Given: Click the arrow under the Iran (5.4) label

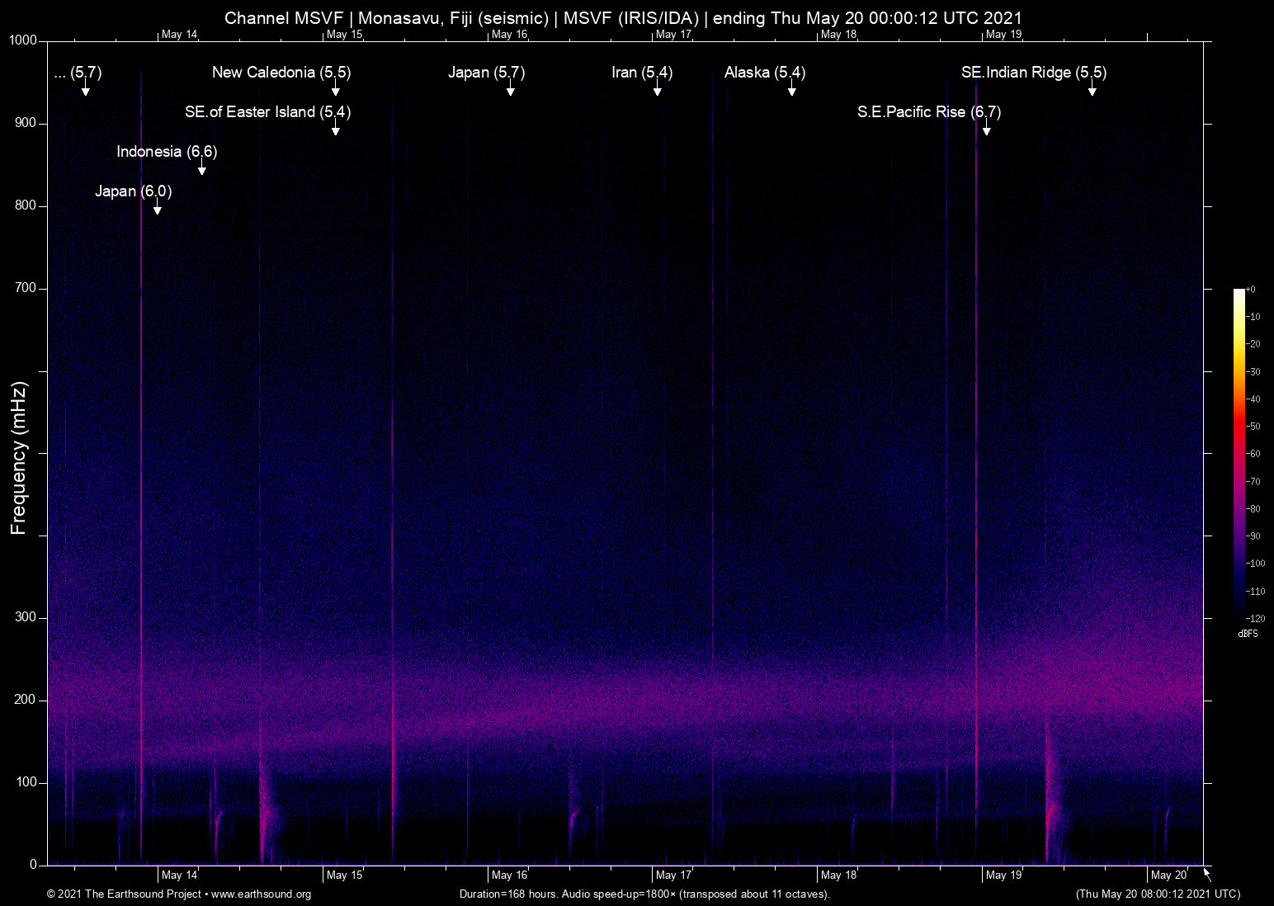Looking at the screenshot, I should (658, 90).
